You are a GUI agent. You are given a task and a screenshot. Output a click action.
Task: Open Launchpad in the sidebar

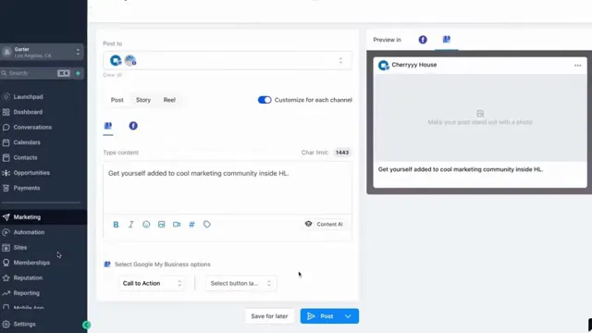coord(28,96)
